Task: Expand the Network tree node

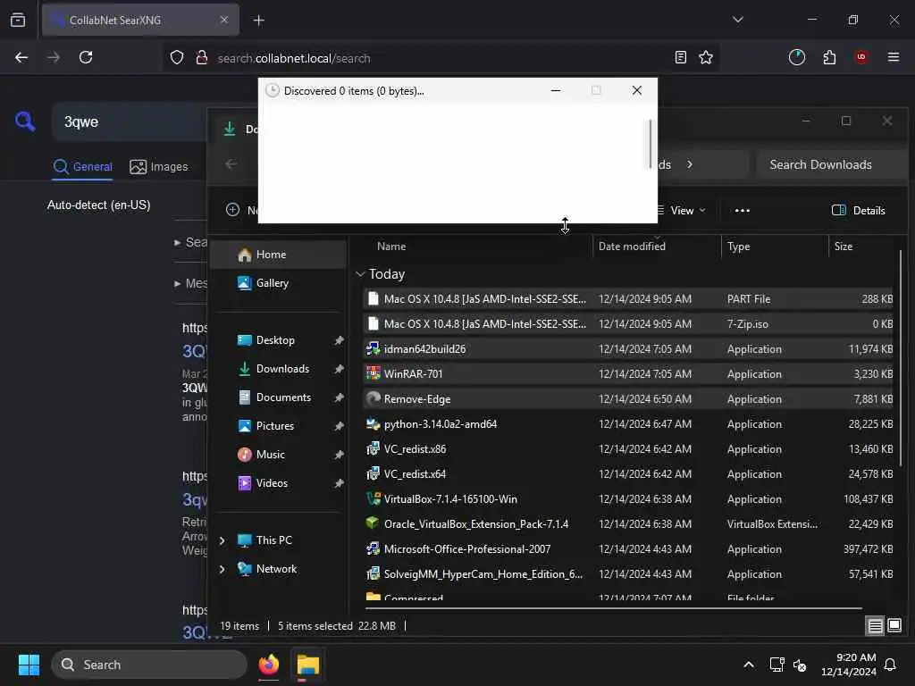Action: point(222,569)
